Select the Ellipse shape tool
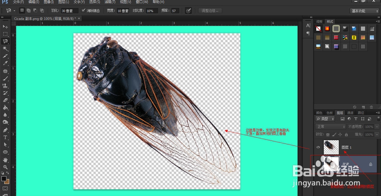The image size is (381, 196). 5,152
